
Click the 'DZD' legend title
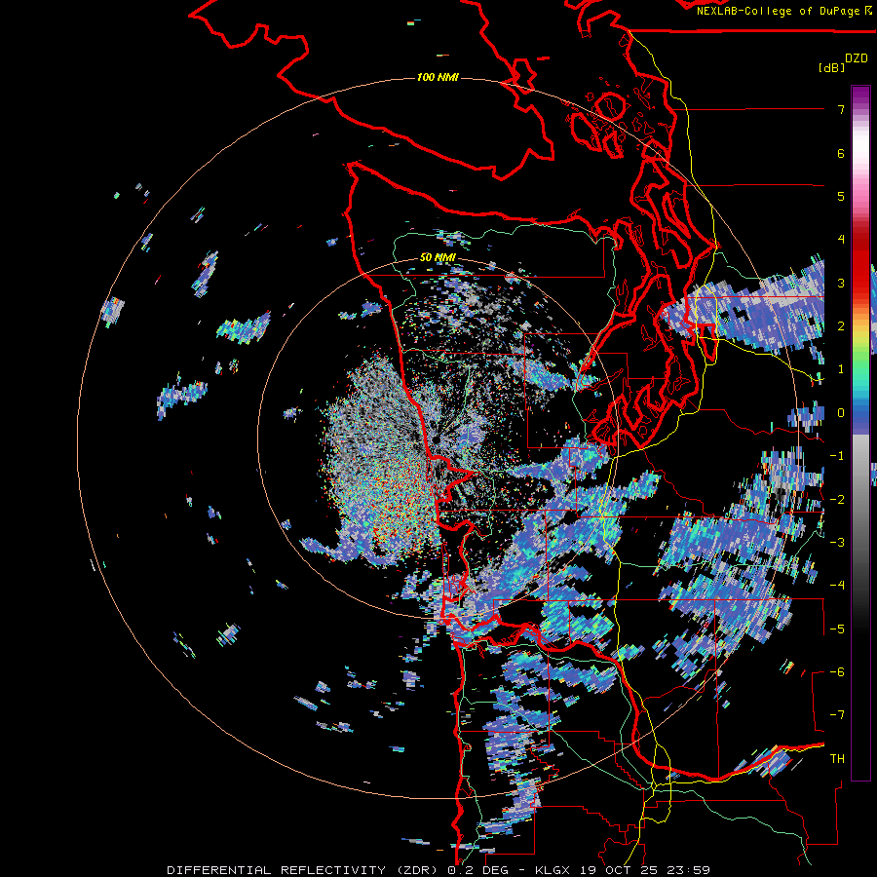point(857,58)
